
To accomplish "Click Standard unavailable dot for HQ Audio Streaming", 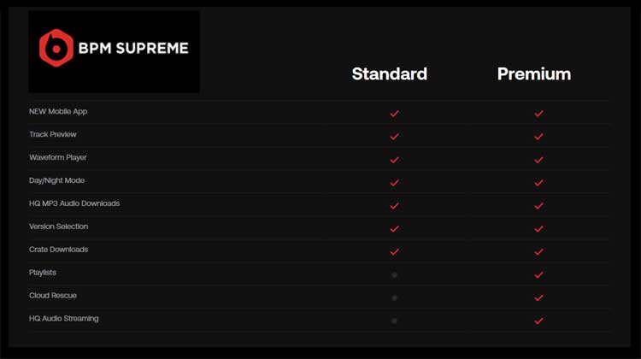I will point(394,321).
